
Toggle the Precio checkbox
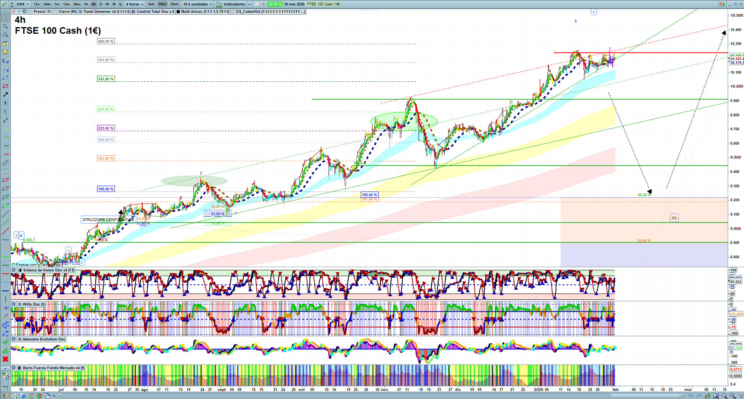pos(31,12)
